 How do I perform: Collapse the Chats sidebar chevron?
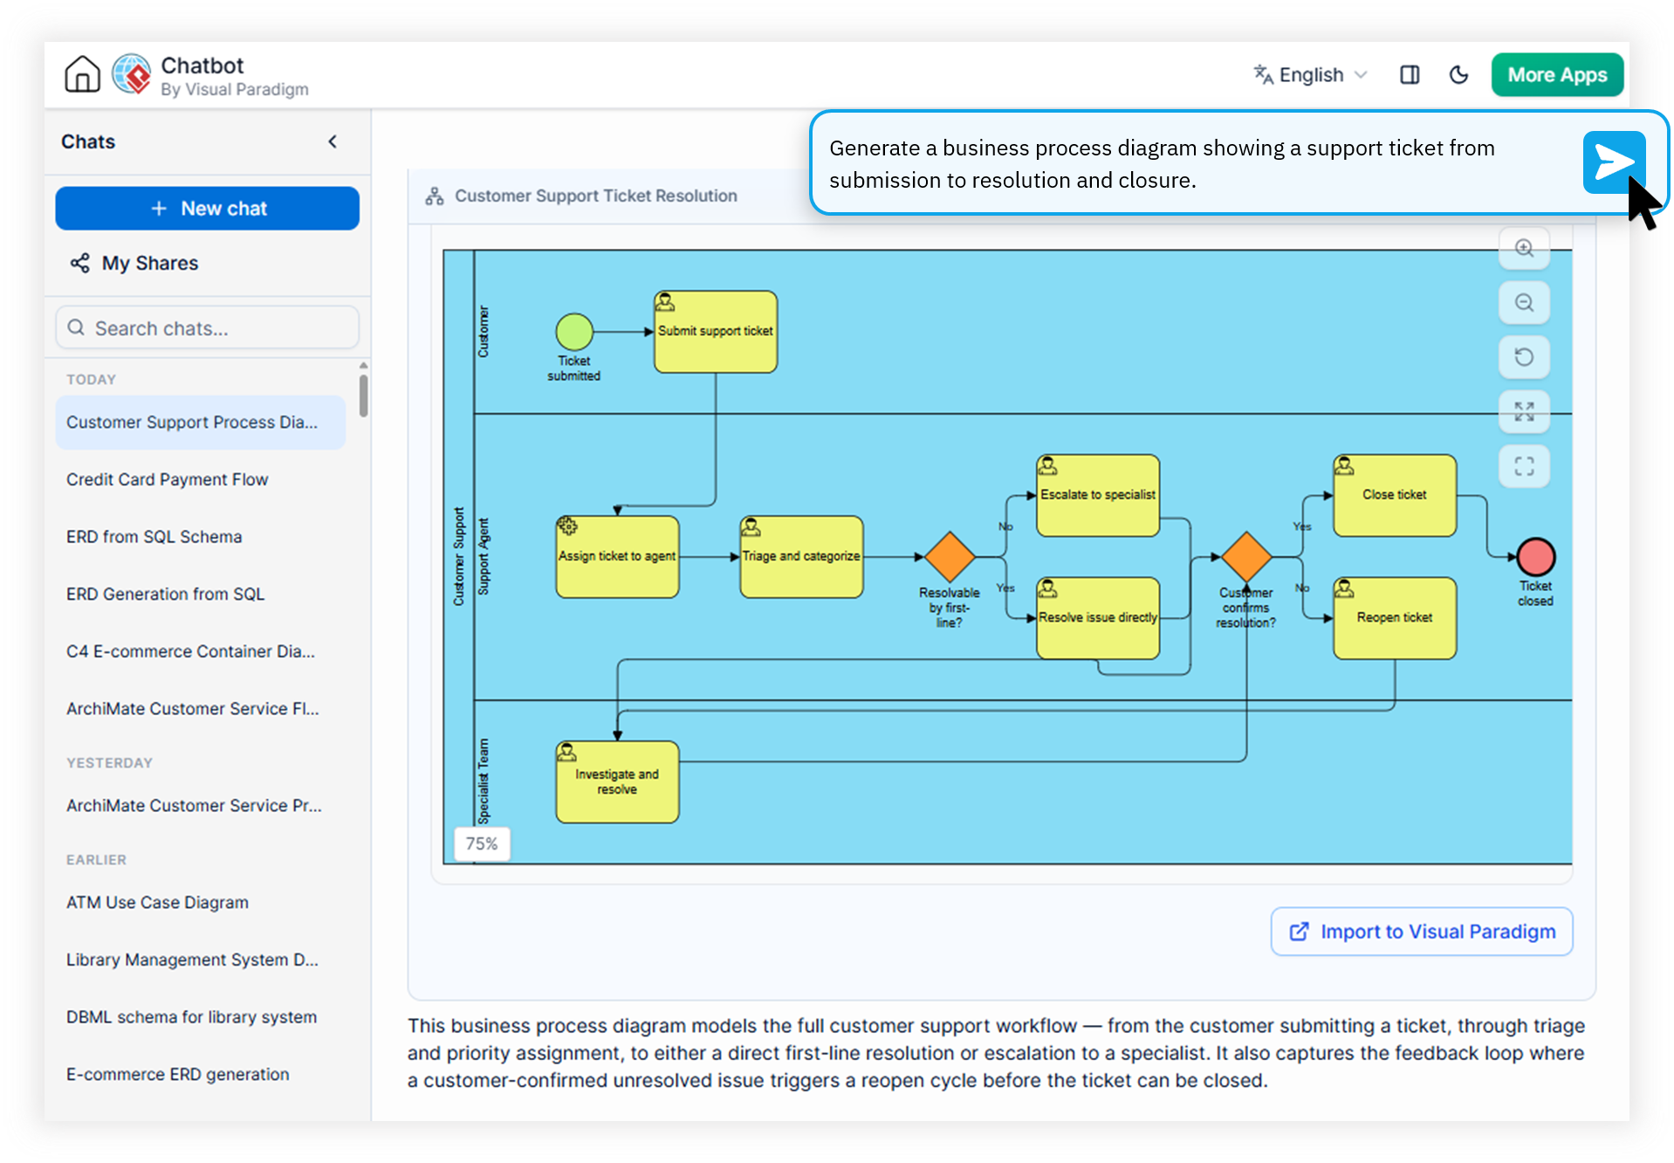pos(333,141)
